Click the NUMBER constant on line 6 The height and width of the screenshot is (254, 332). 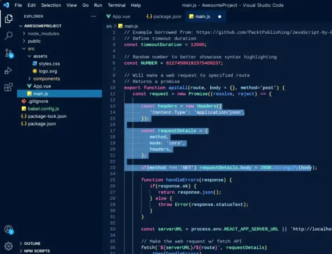(x=149, y=63)
